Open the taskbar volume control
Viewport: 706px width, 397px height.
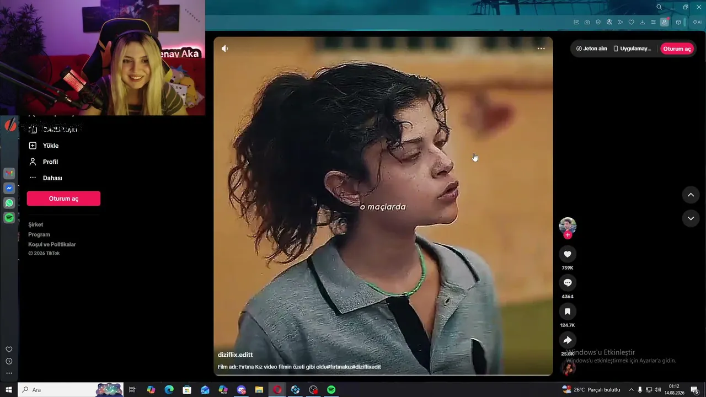coord(657,390)
